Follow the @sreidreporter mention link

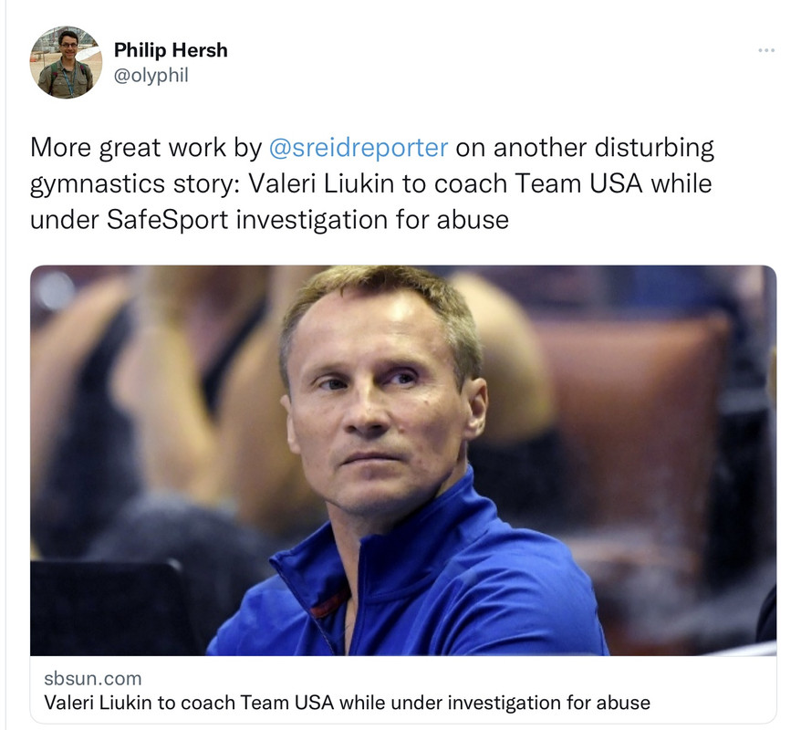pos(359,148)
